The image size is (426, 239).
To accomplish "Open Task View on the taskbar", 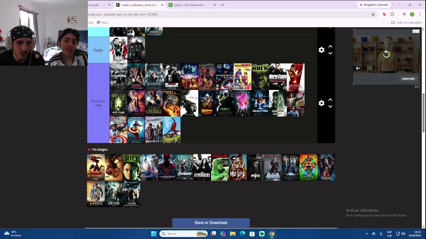I will tap(214, 234).
